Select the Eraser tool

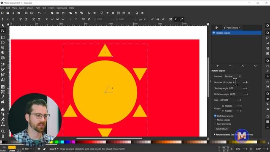point(3,119)
